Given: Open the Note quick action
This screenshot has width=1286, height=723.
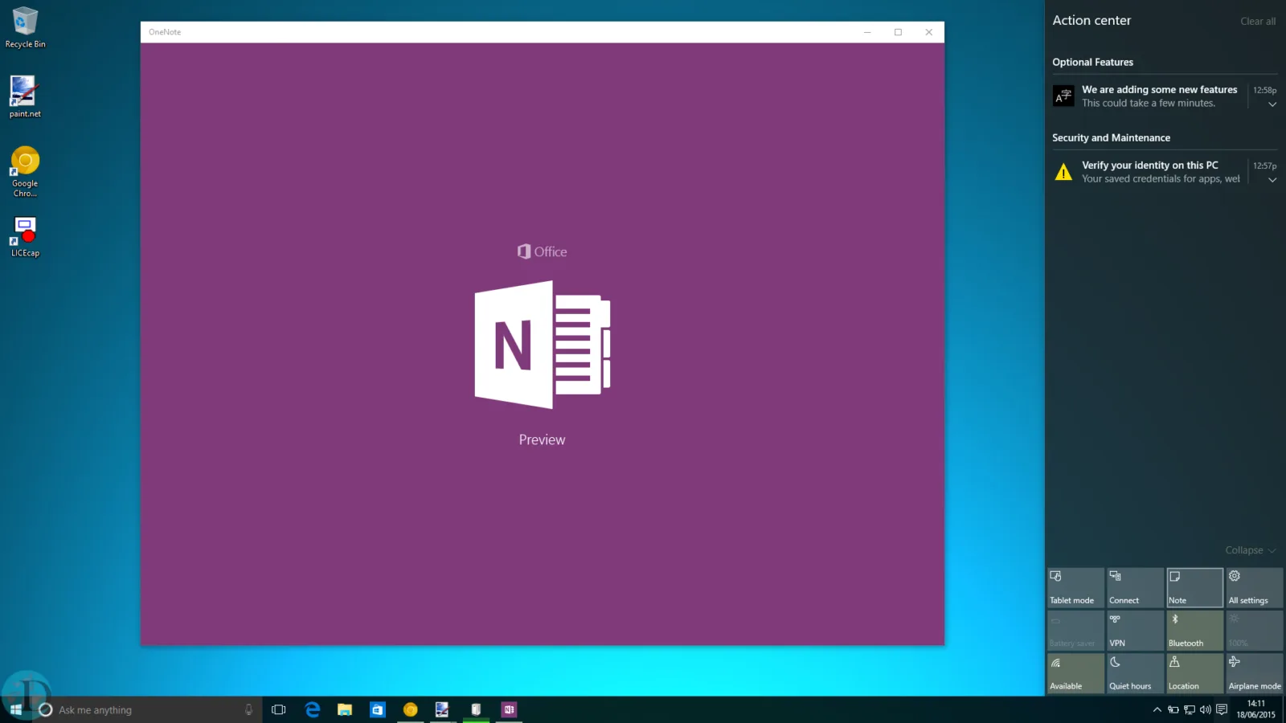Looking at the screenshot, I should tap(1194, 588).
